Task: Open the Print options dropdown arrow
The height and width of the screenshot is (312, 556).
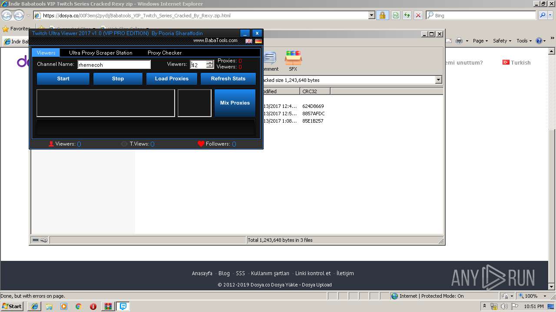Action: click(467, 41)
